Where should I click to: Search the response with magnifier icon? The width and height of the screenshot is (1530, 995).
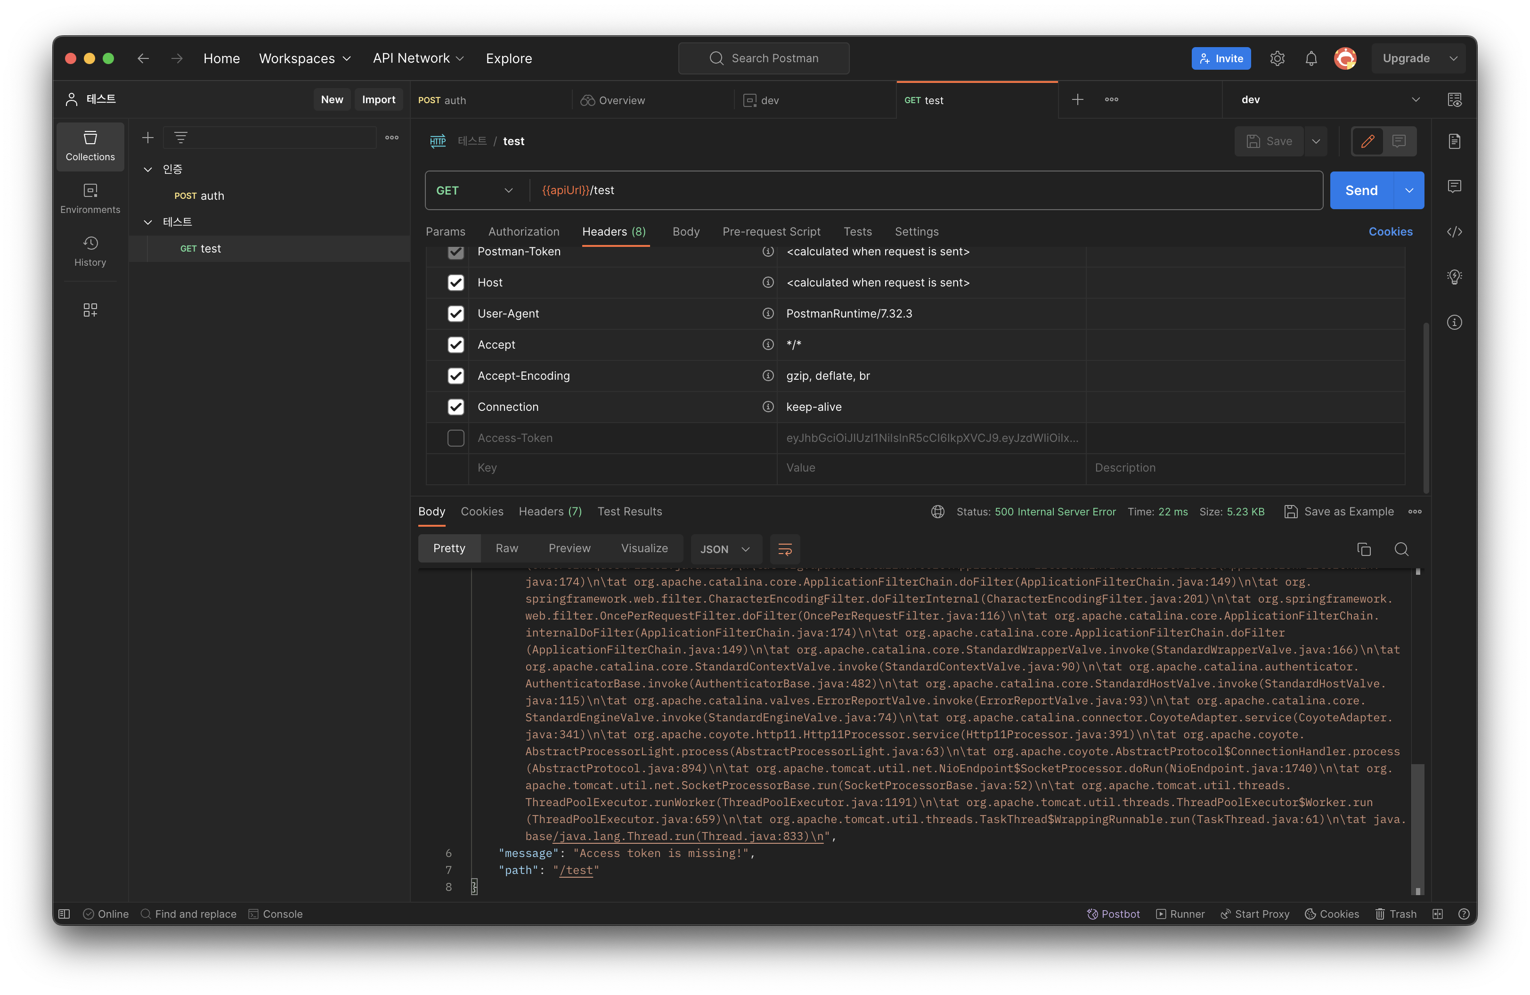click(x=1401, y=549)
